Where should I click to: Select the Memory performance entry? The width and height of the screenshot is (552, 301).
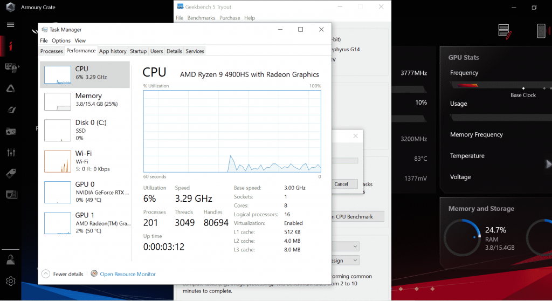point(85,101)
